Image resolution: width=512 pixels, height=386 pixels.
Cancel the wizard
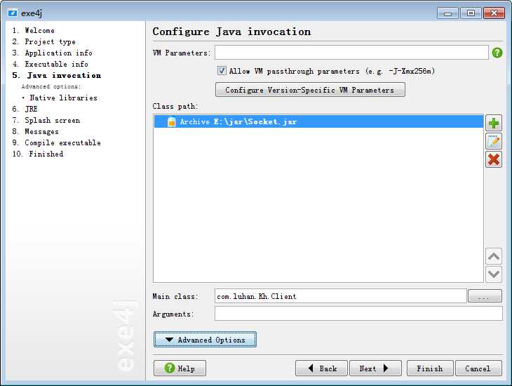coord(478,368)
